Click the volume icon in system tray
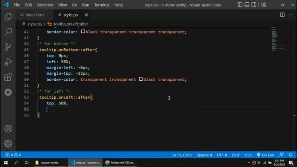This screenshot has height=167, width=297. pyautogui.click(x=259, y=163)
